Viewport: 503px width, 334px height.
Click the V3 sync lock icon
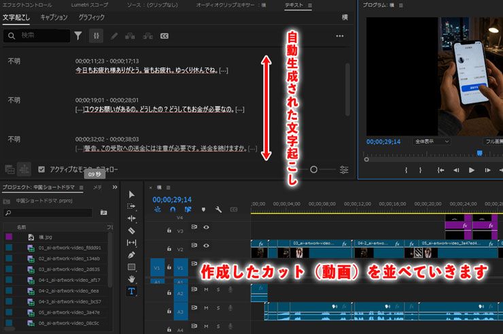pos(194,227)
